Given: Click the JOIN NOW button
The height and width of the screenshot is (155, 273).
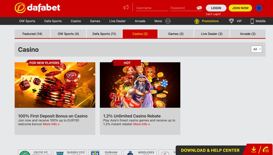Looking at the screenshot, I should (x=240, y=8).
